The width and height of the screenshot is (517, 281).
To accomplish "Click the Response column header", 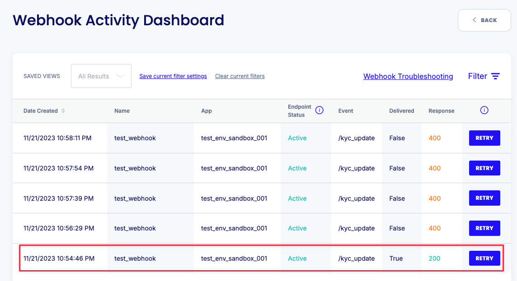I will pos(442,111).
